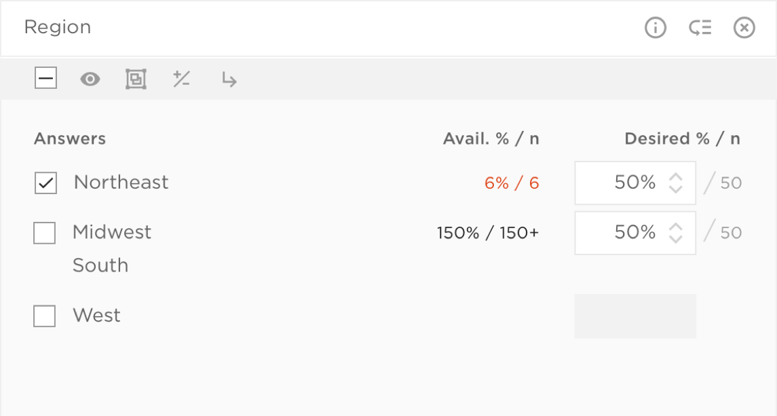Select the South answer label
This screenshot has height=416, width=777.
pyautogui.click(x=100, y=265)
